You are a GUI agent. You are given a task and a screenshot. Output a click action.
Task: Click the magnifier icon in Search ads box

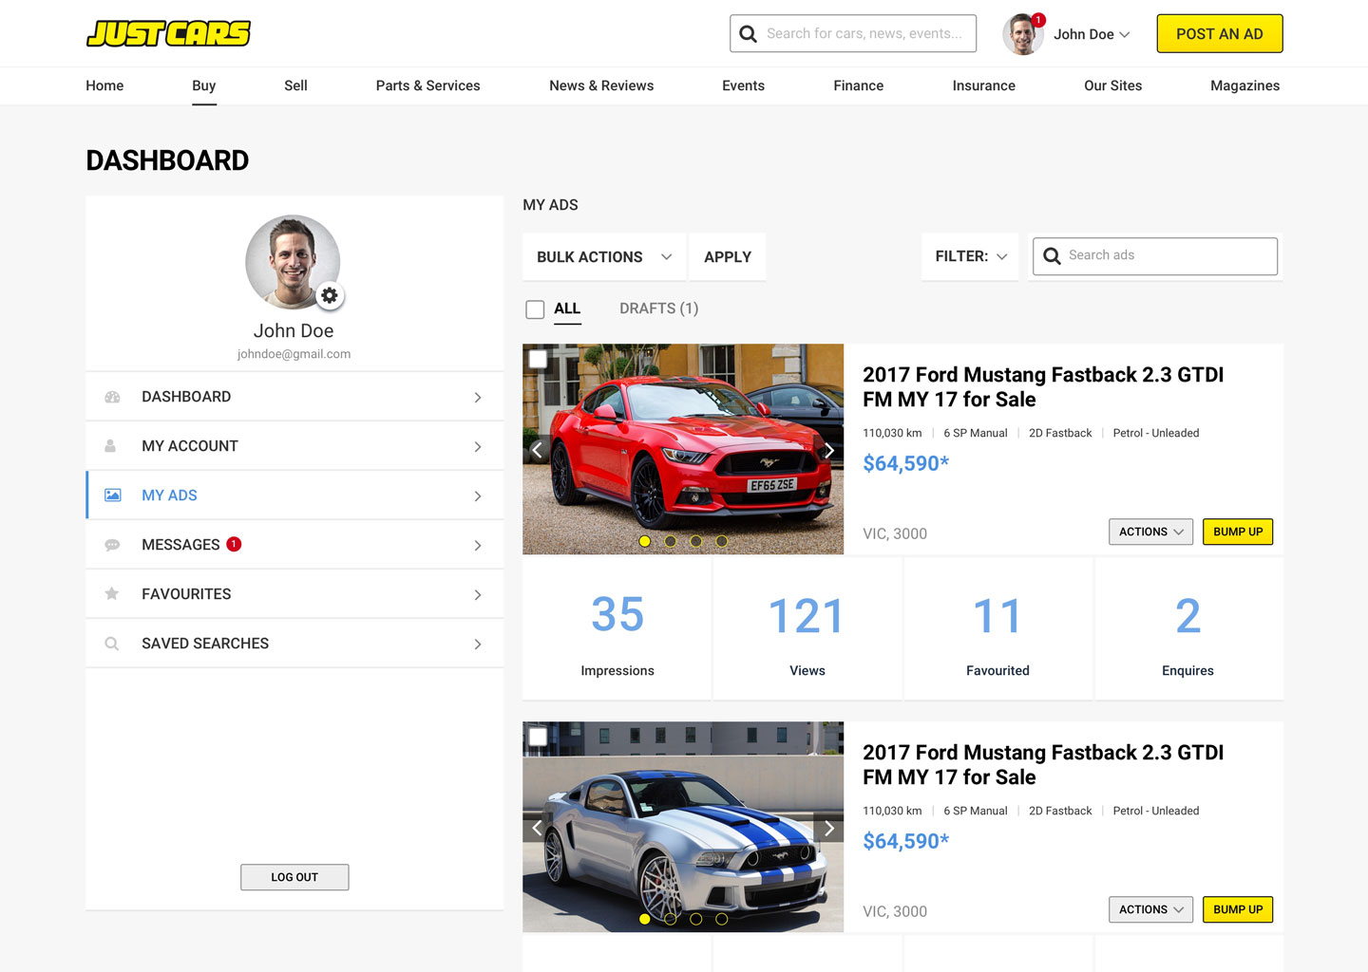1052,256
